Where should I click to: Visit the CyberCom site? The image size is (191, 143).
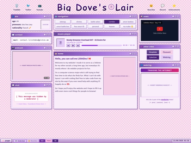[153, 57]
